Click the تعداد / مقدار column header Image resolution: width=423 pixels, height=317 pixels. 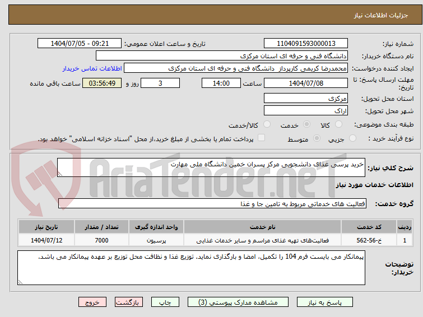point(102,227)
